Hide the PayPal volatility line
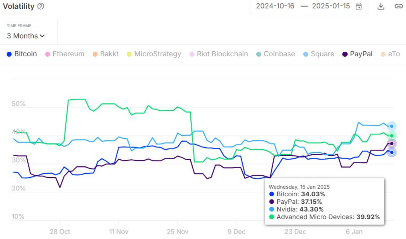Image resolution: width=406 pixels, height=239 pixels. point(358,54)
